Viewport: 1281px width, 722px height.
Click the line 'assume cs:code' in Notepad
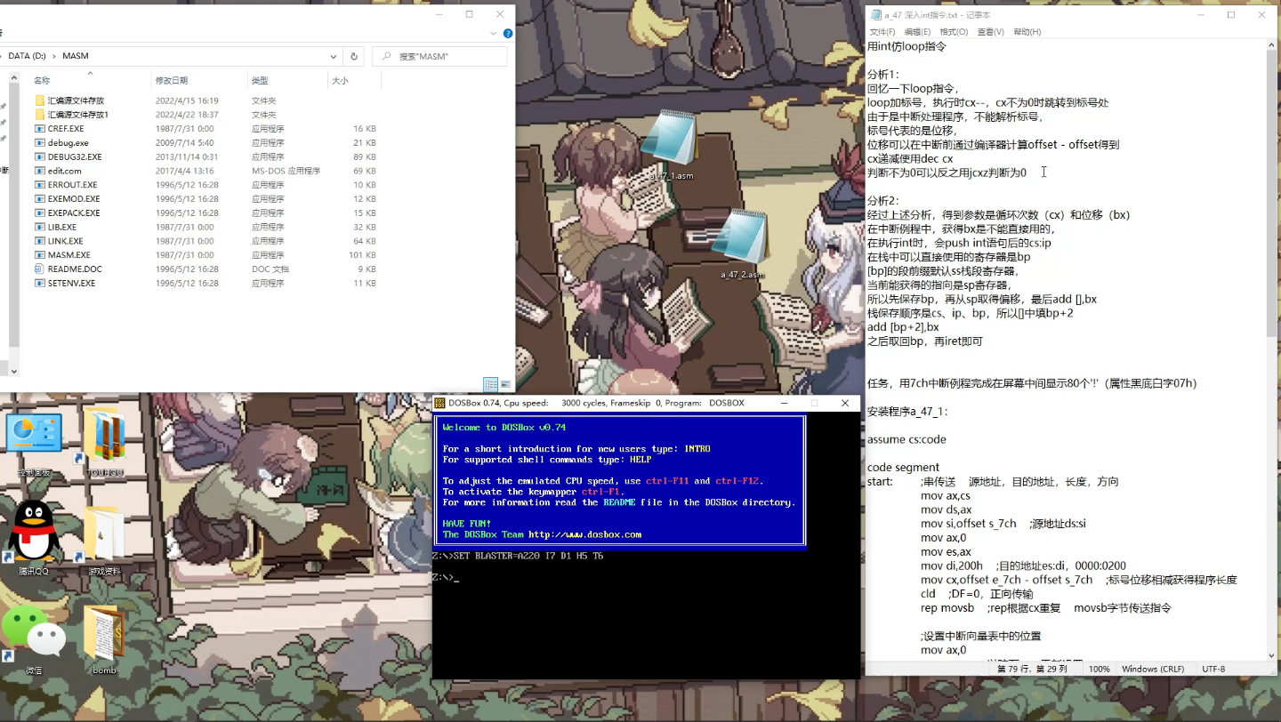(x=906, y=439)
